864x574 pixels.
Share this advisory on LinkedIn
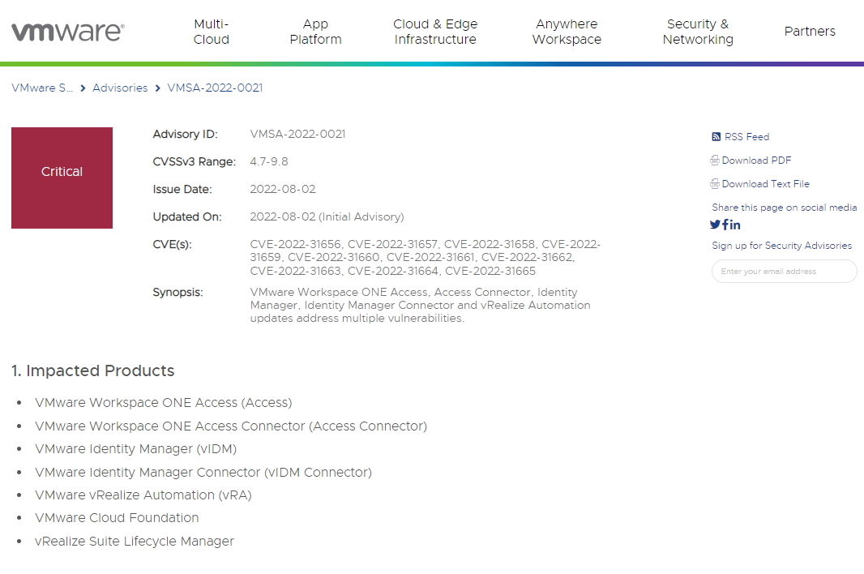(735, 225)
